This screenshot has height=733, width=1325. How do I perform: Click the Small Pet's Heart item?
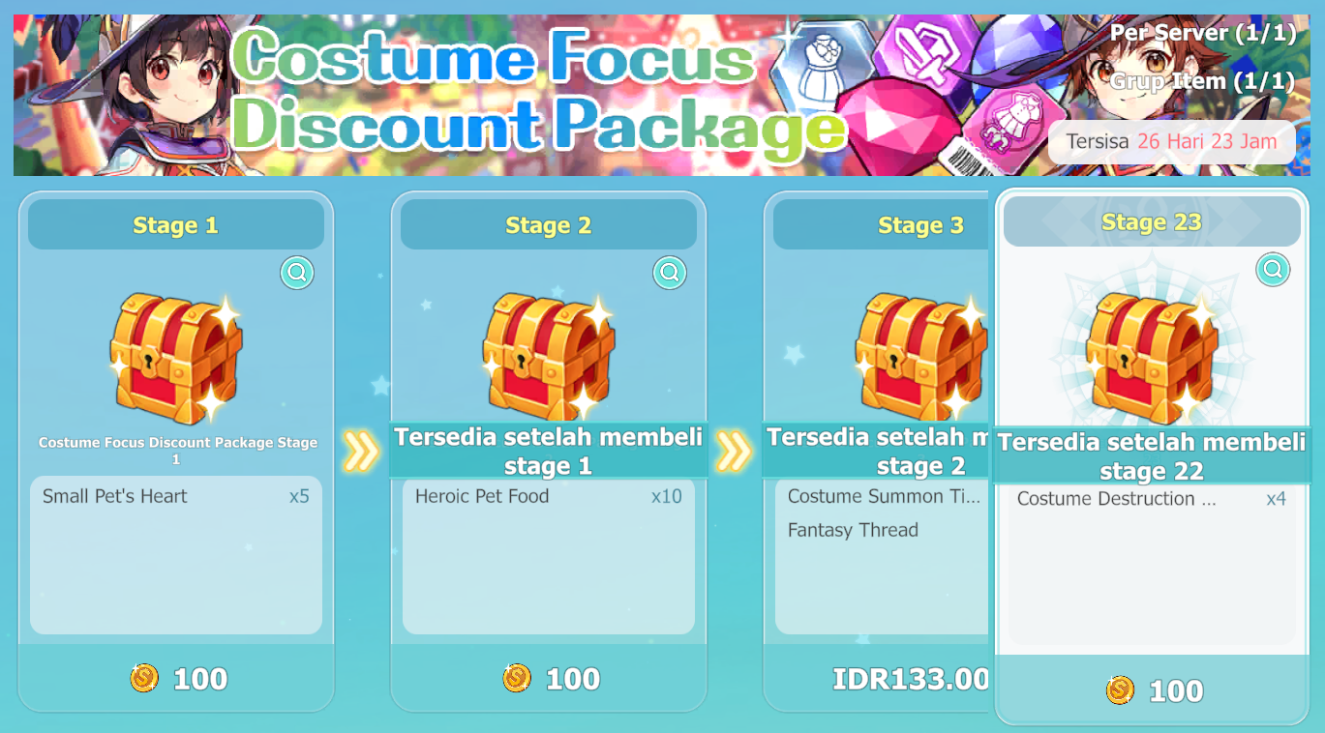pos(176,496)
